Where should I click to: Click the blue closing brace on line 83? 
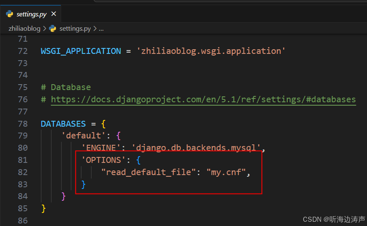coord(83,184)
